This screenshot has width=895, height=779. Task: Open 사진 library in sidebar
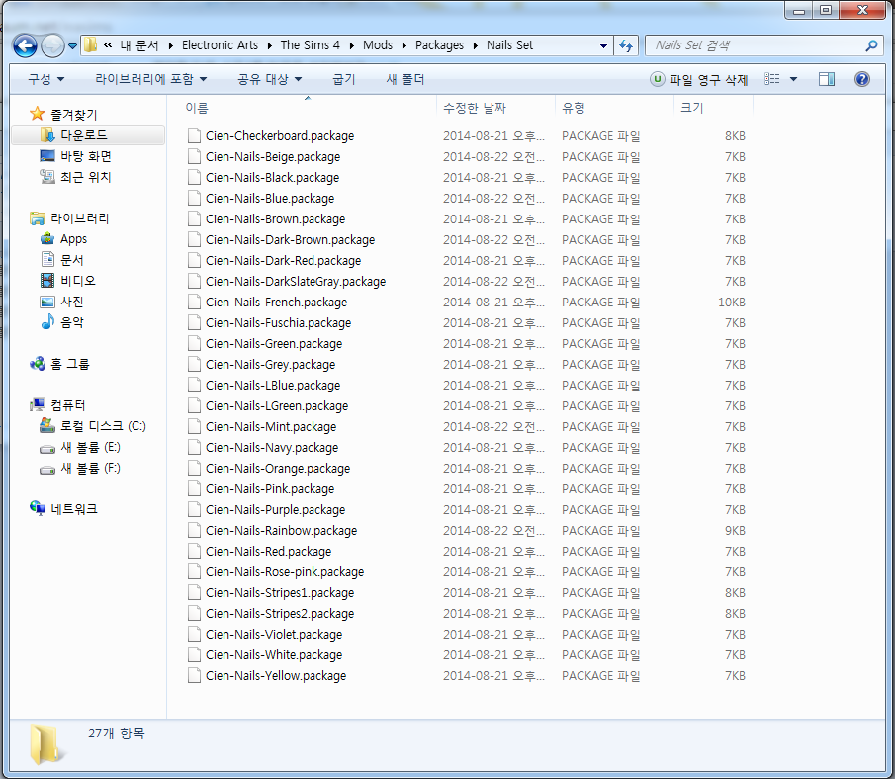61,302
